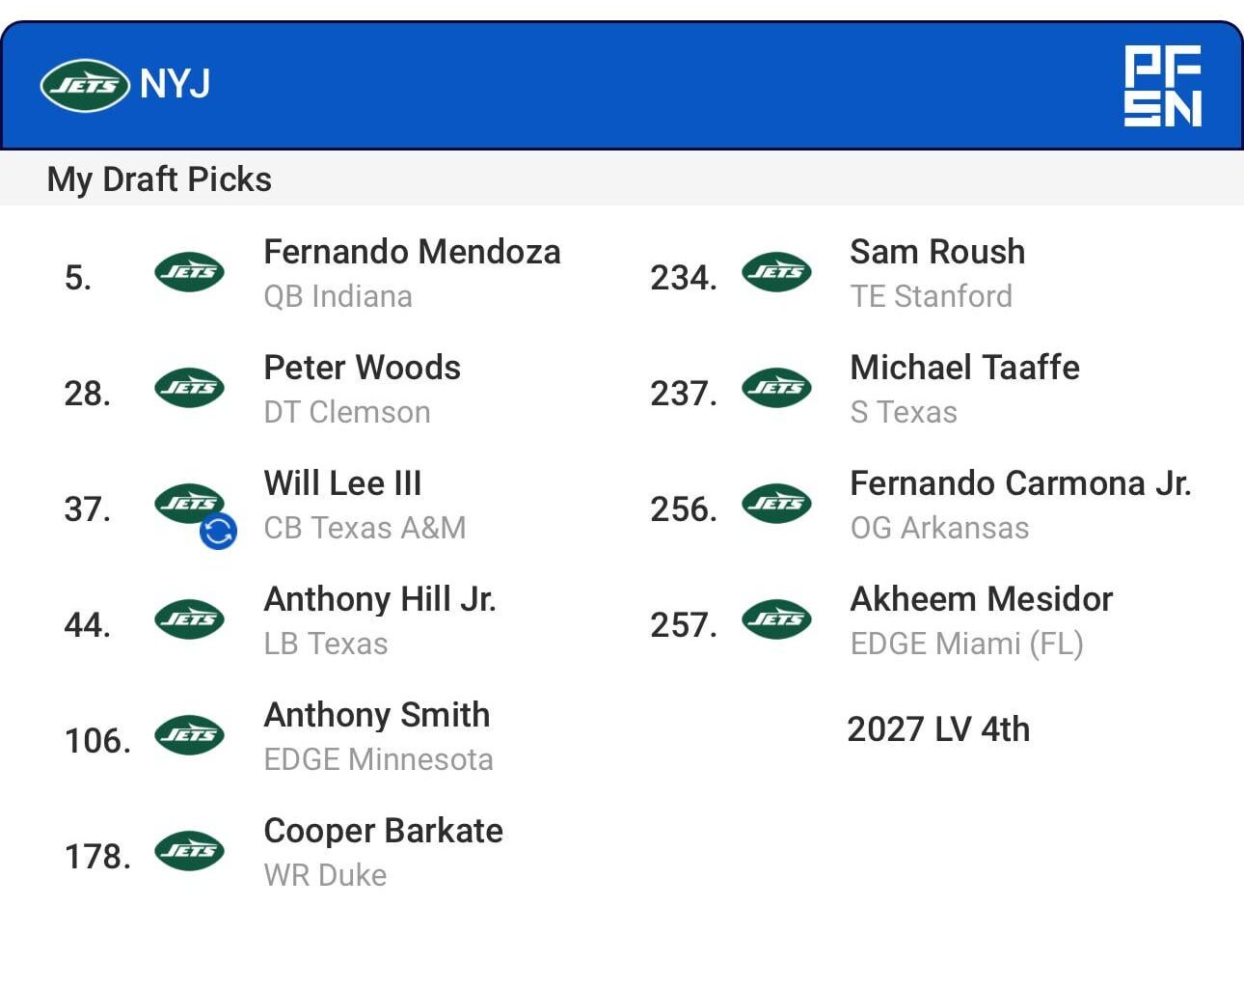1244x988 pixels.
Task: Open Anthony Hill Jr. player entry
Action: (380, 600)
